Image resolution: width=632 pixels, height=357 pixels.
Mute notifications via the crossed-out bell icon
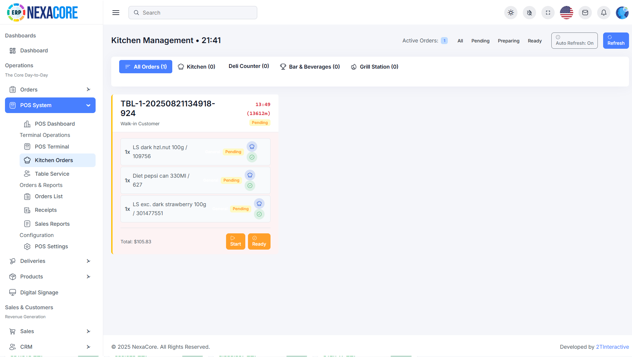coord(529,13)
